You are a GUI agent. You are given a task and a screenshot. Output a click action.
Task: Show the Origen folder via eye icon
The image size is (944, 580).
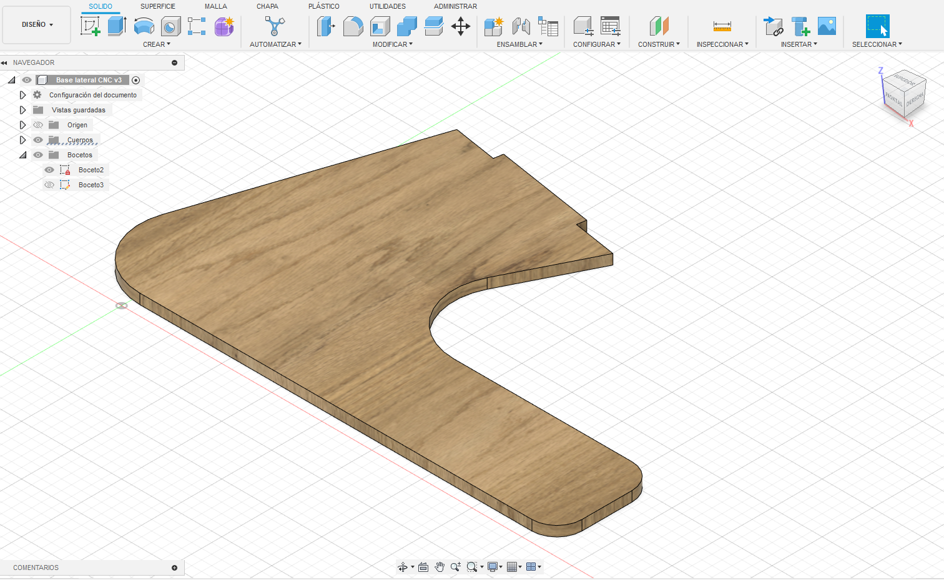[x=38, y=125]
